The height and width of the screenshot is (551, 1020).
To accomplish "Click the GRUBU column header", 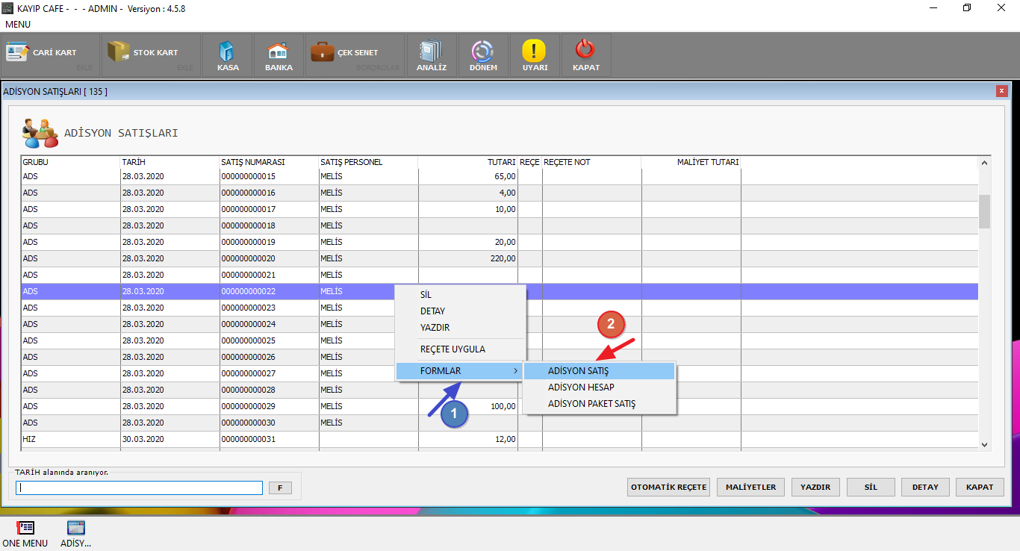I will [70, 162].
